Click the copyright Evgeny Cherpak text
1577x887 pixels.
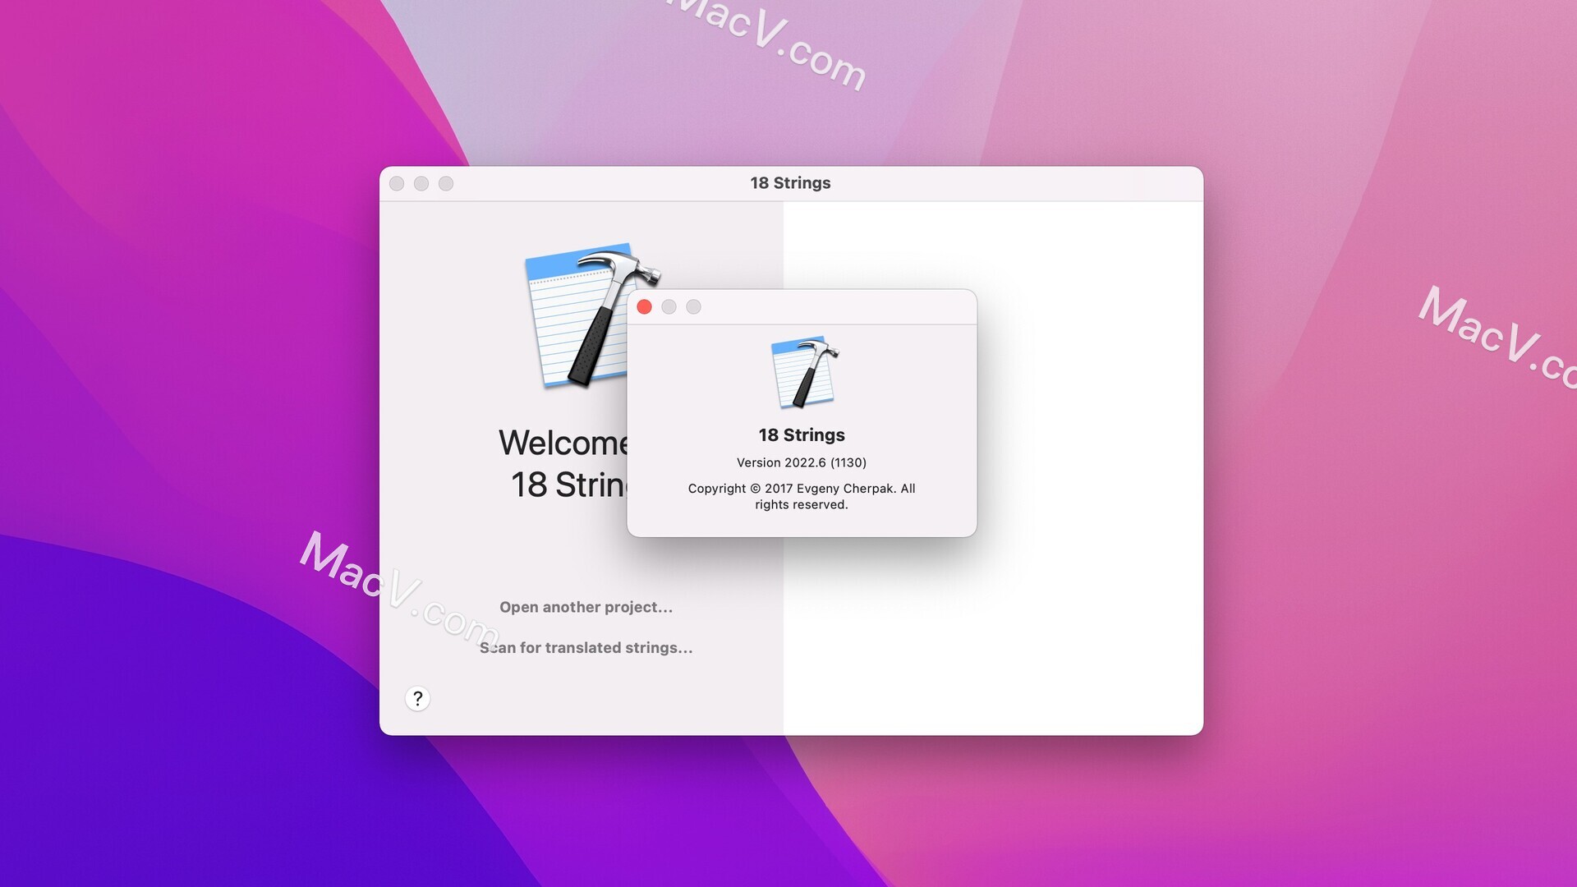tap(802, 496)
